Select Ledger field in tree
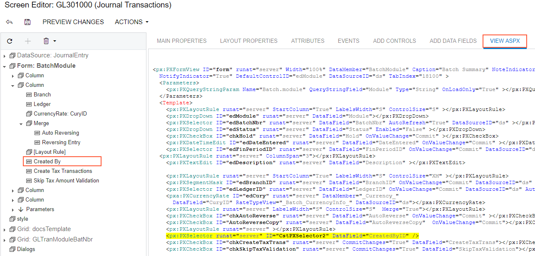This screenshot has height=256, width=535. tap(42, 104)
